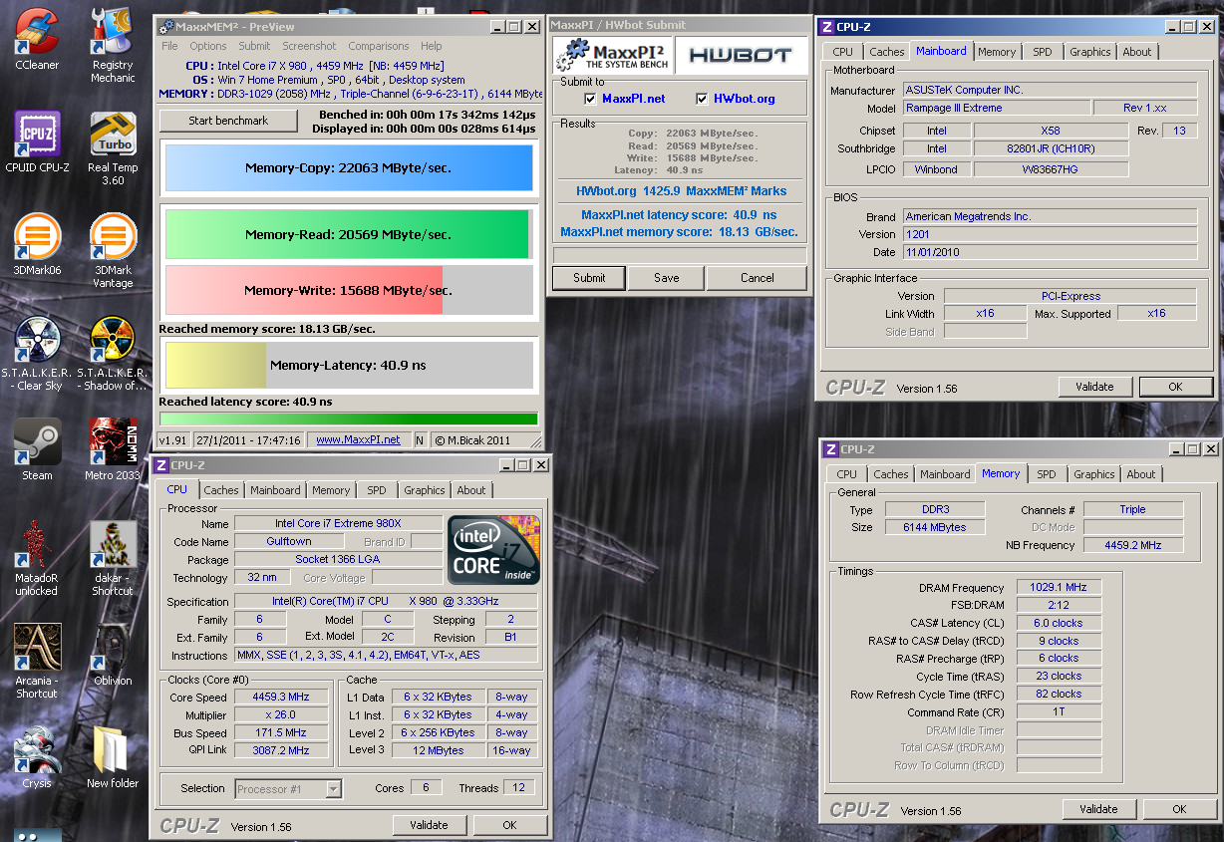The width and height of the screenshot is (1224, 842).
Task: Click Save button in HWbot Submit dialog
Action: pyautogui.click(x=667, y=278)
